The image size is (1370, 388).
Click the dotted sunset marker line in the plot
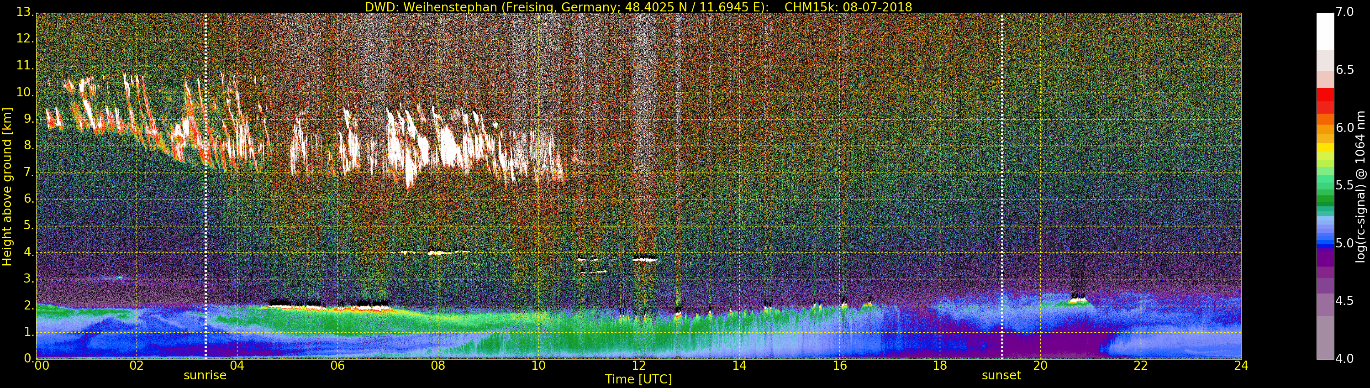(x=1002, y=186)
